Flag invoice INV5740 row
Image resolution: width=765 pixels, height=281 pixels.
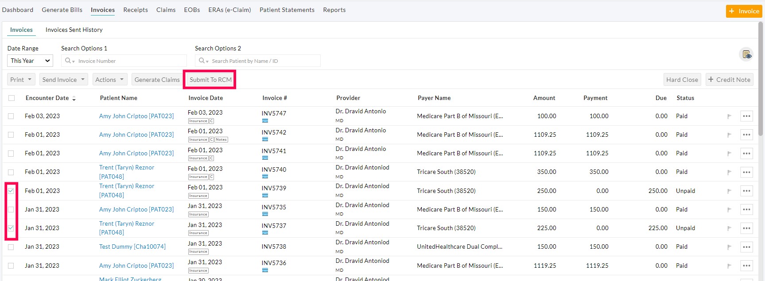729,172
